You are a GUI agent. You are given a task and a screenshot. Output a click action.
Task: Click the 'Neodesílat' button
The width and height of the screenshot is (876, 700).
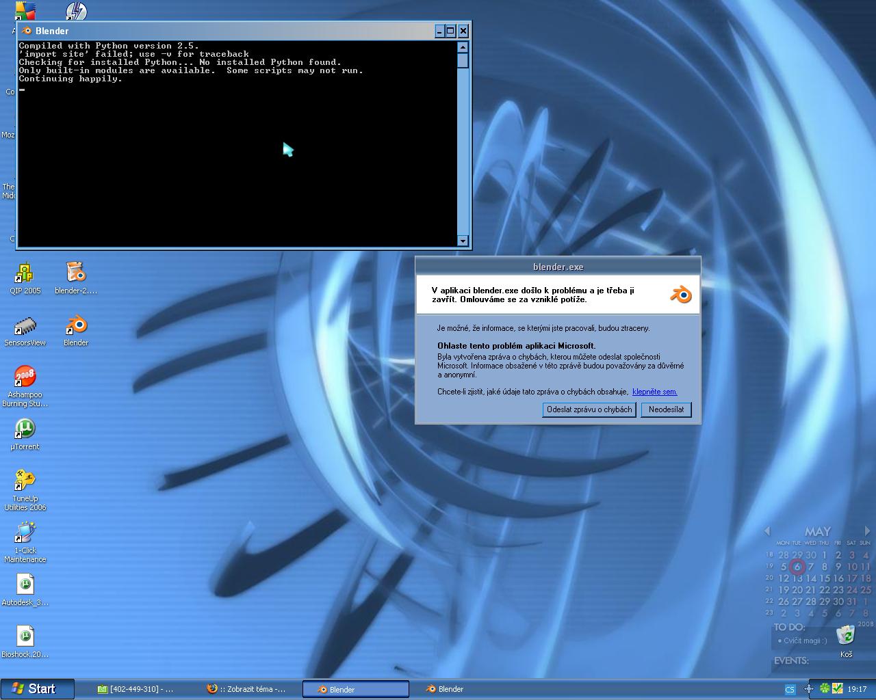pos(667,409)
